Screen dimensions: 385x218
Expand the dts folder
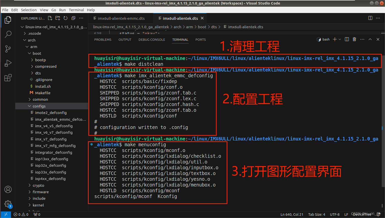tap(52, 73)
